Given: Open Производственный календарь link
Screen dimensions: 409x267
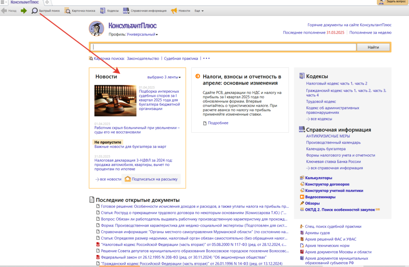Looking at the screenshot, I should 334,143.
